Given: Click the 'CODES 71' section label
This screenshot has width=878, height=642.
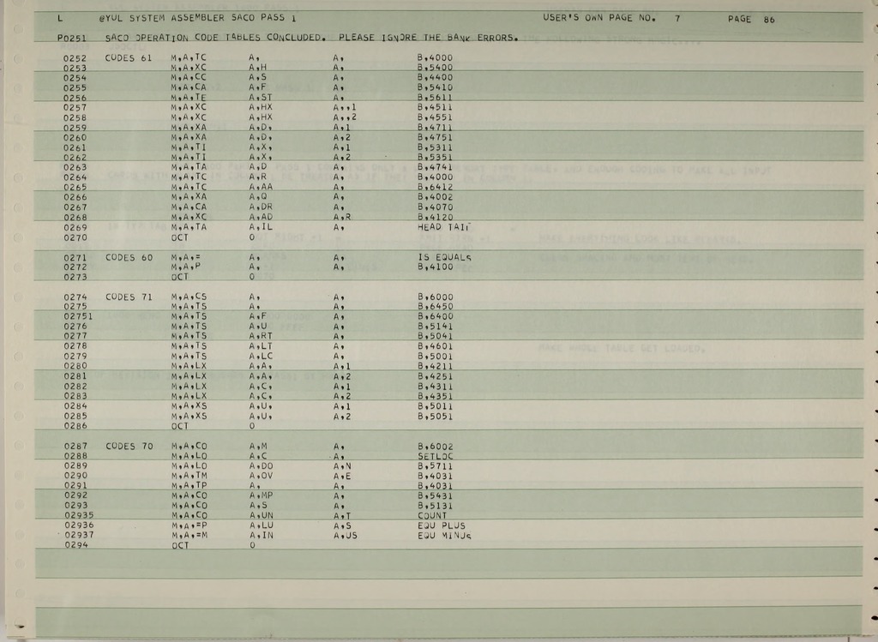Looking at the screenshot, I should coord(129,297).
